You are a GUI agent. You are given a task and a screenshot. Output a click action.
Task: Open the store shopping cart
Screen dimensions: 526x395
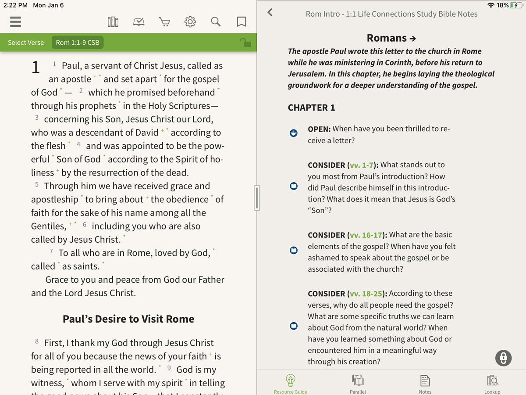(164, 22)
